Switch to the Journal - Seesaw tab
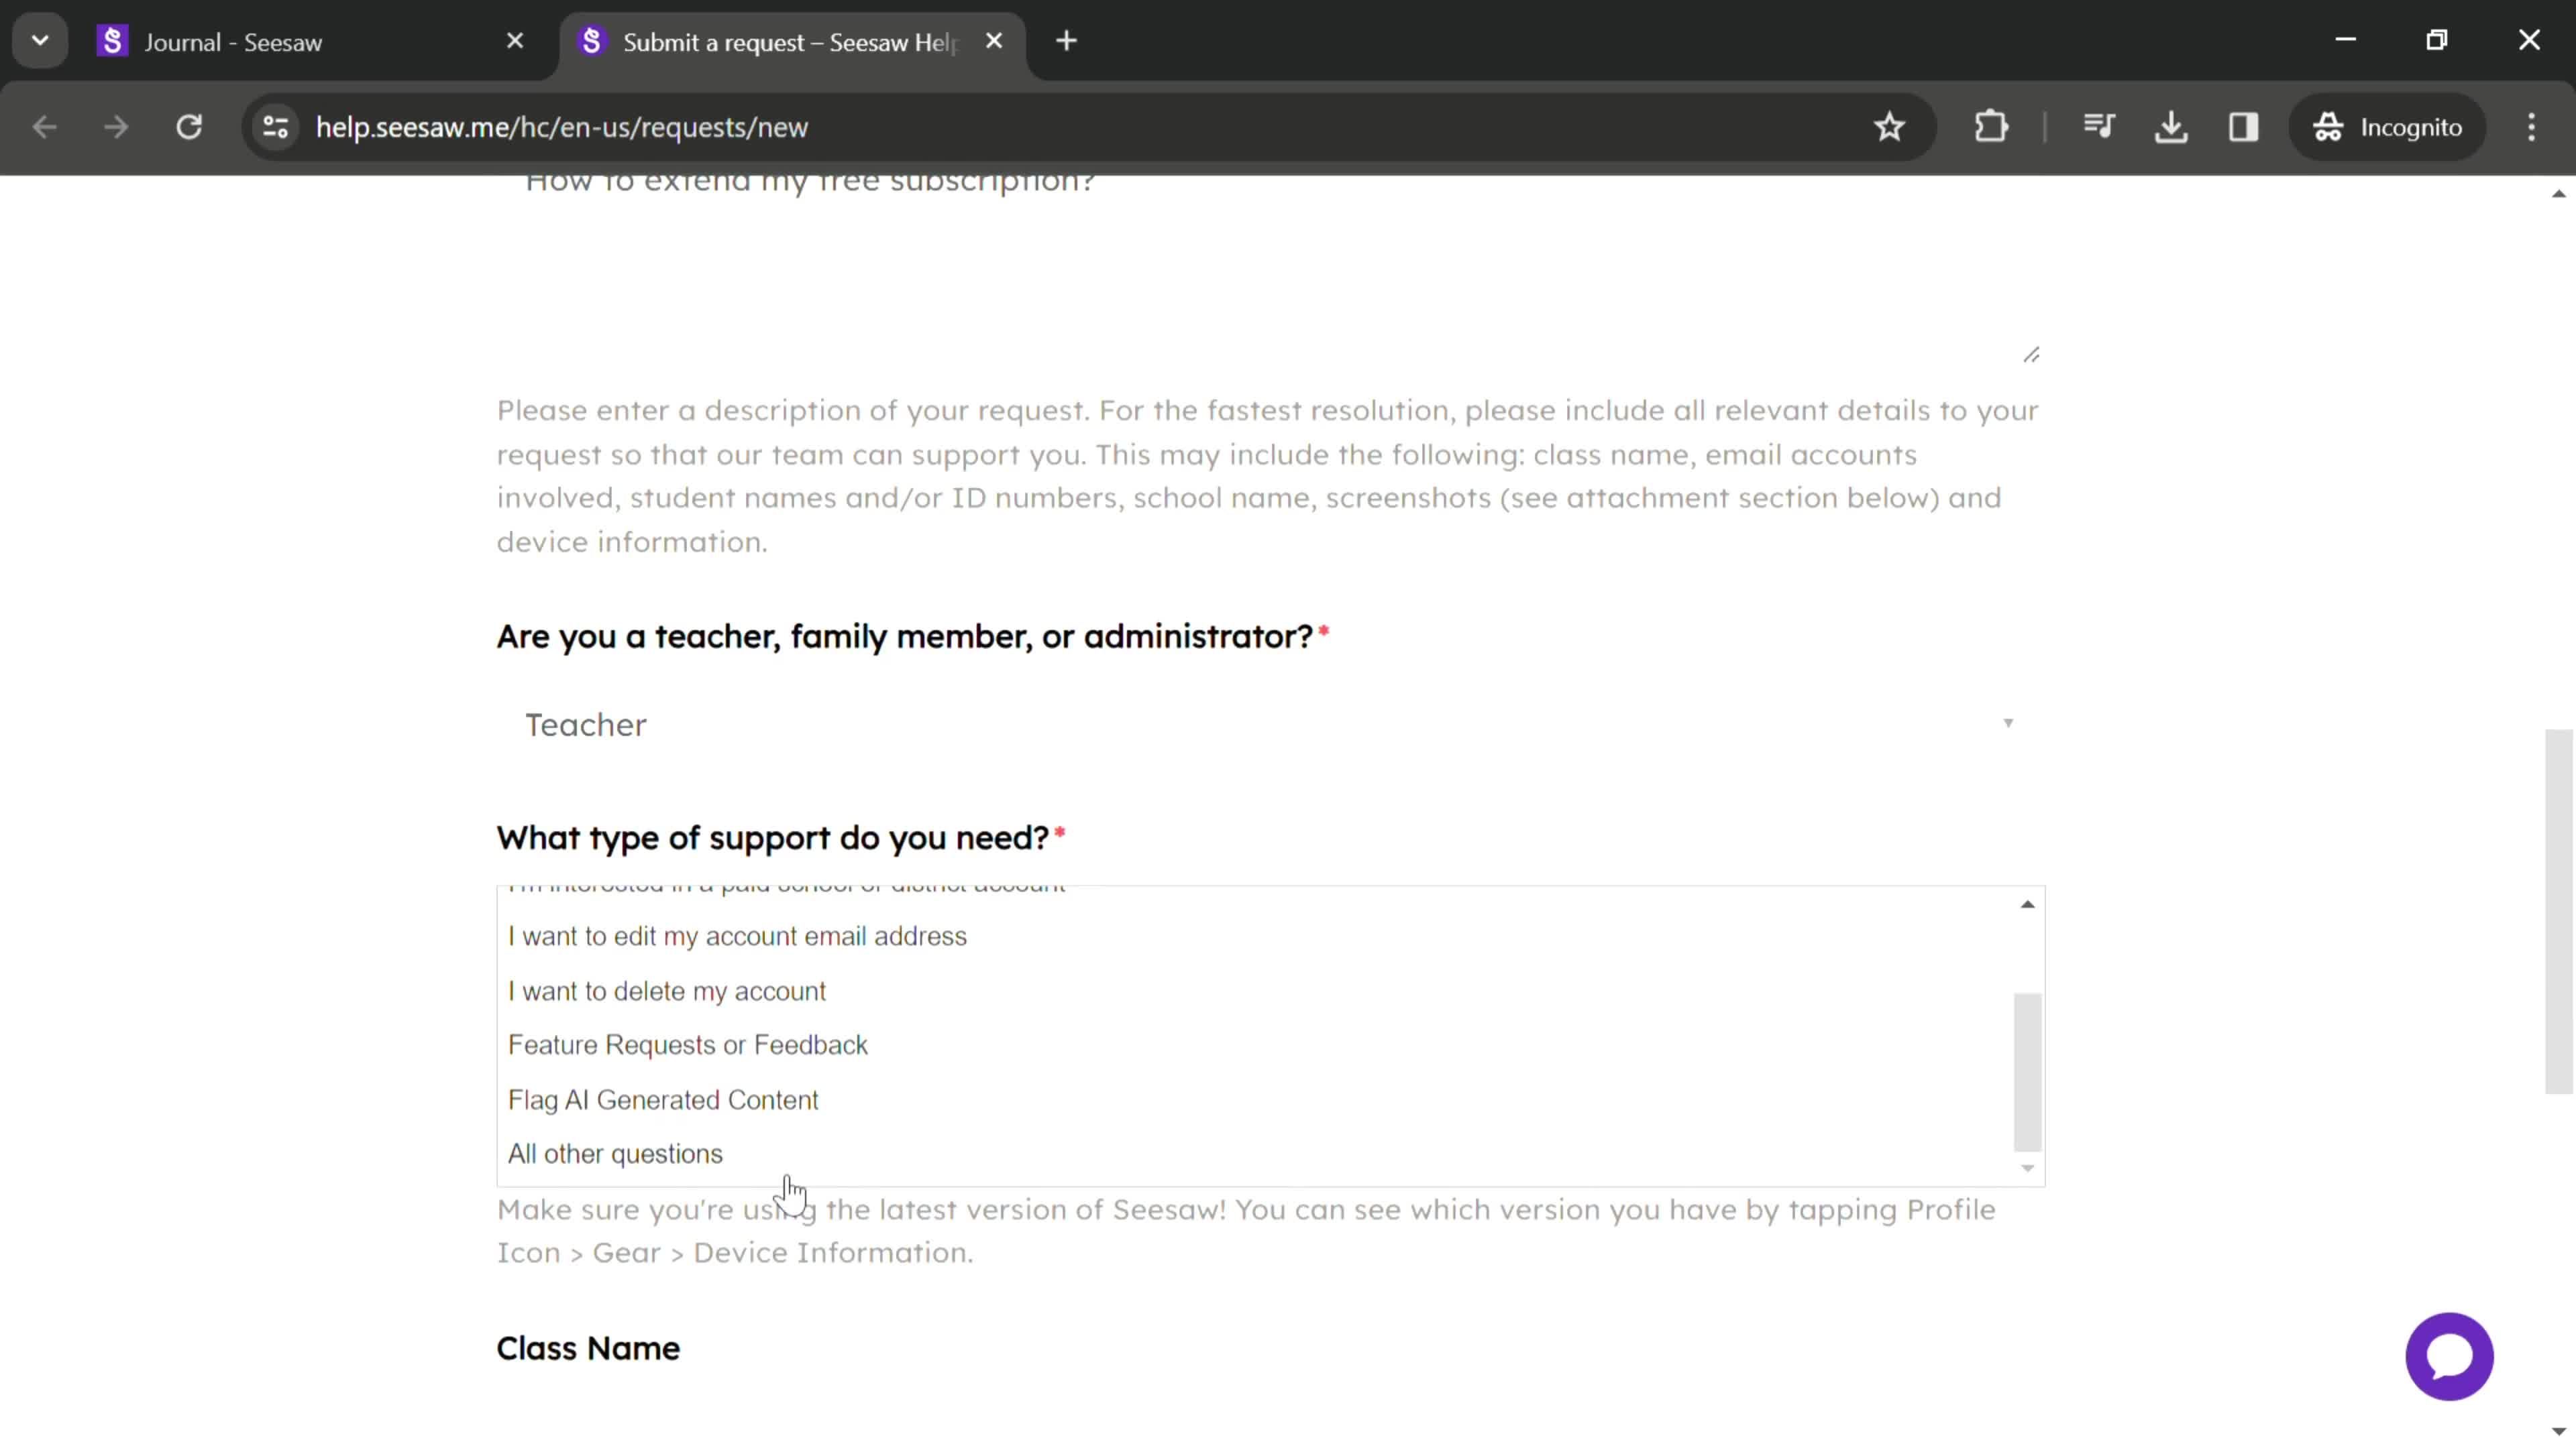 (310, 41)
